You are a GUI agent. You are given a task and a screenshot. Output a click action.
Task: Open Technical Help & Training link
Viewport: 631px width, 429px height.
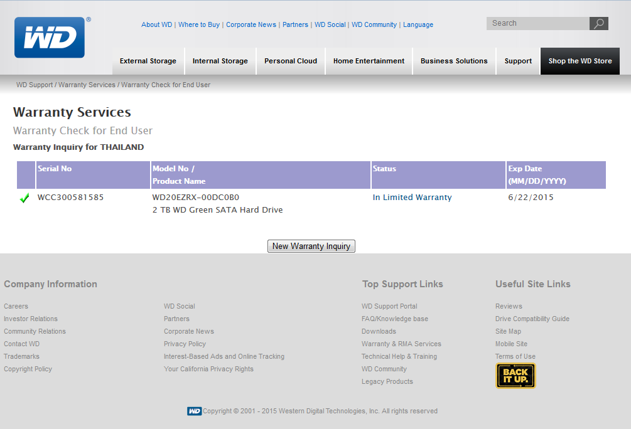399,356
